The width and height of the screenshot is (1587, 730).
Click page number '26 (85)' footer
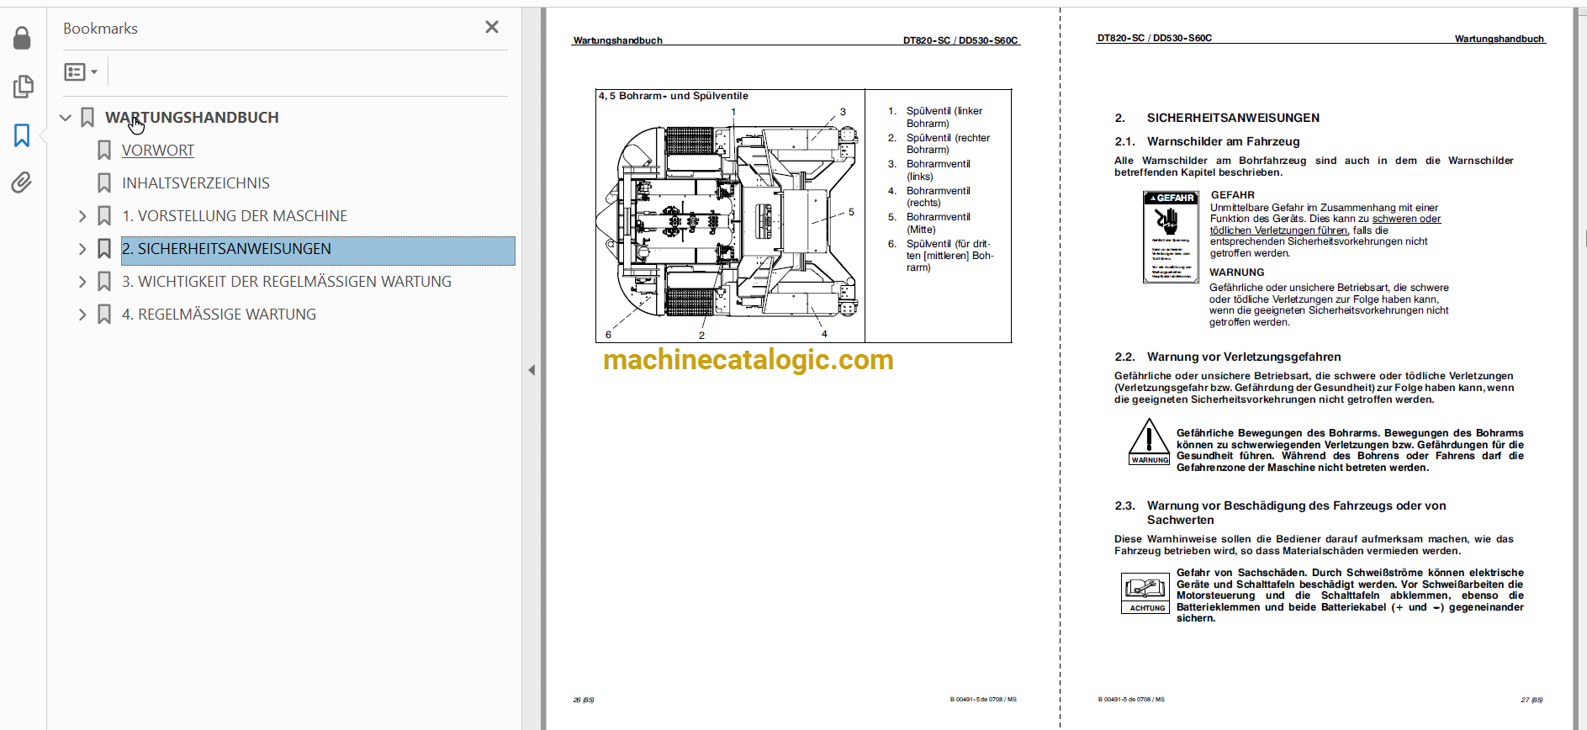click(583, 700)
